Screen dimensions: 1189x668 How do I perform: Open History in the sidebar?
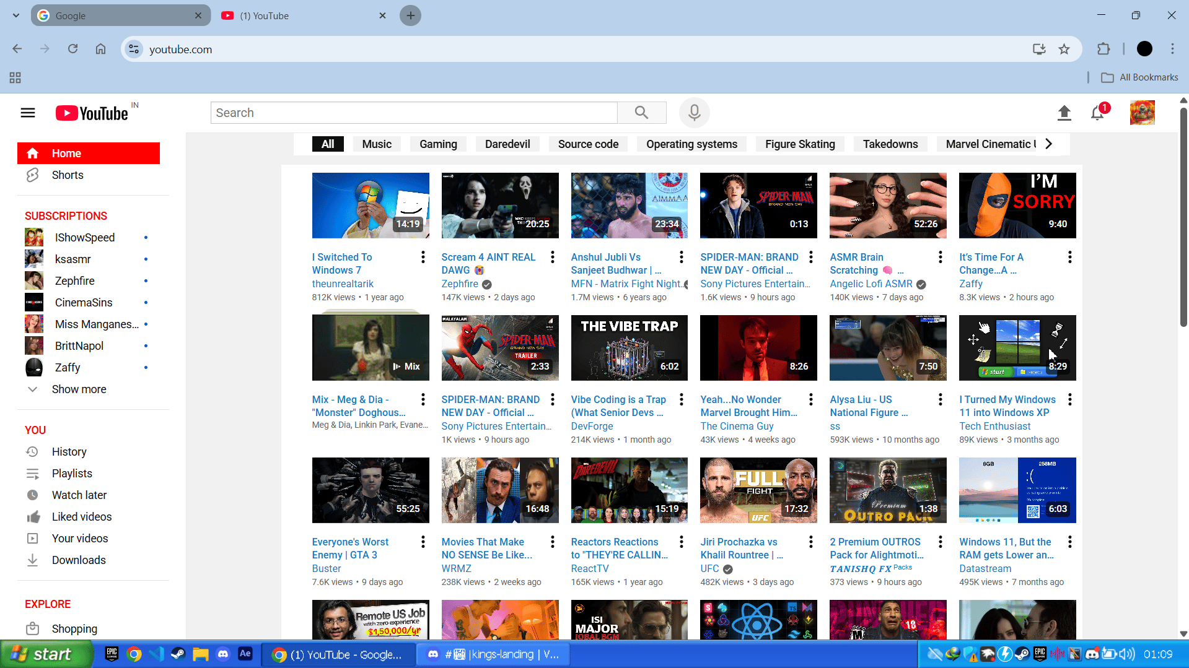click(x=69, y=452)
